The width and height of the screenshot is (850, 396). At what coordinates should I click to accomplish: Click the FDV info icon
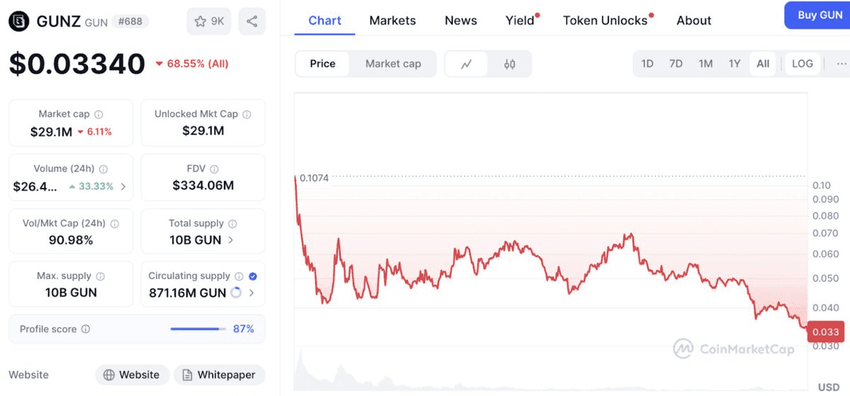214,169
